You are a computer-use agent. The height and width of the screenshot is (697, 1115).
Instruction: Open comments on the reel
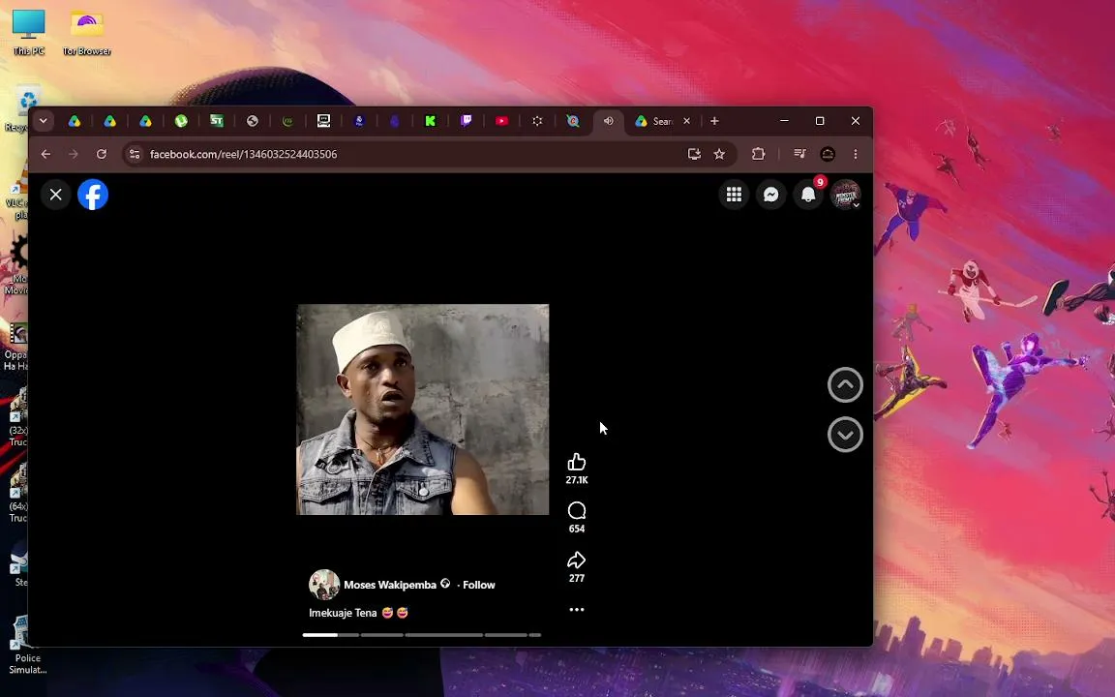(577, 511)
